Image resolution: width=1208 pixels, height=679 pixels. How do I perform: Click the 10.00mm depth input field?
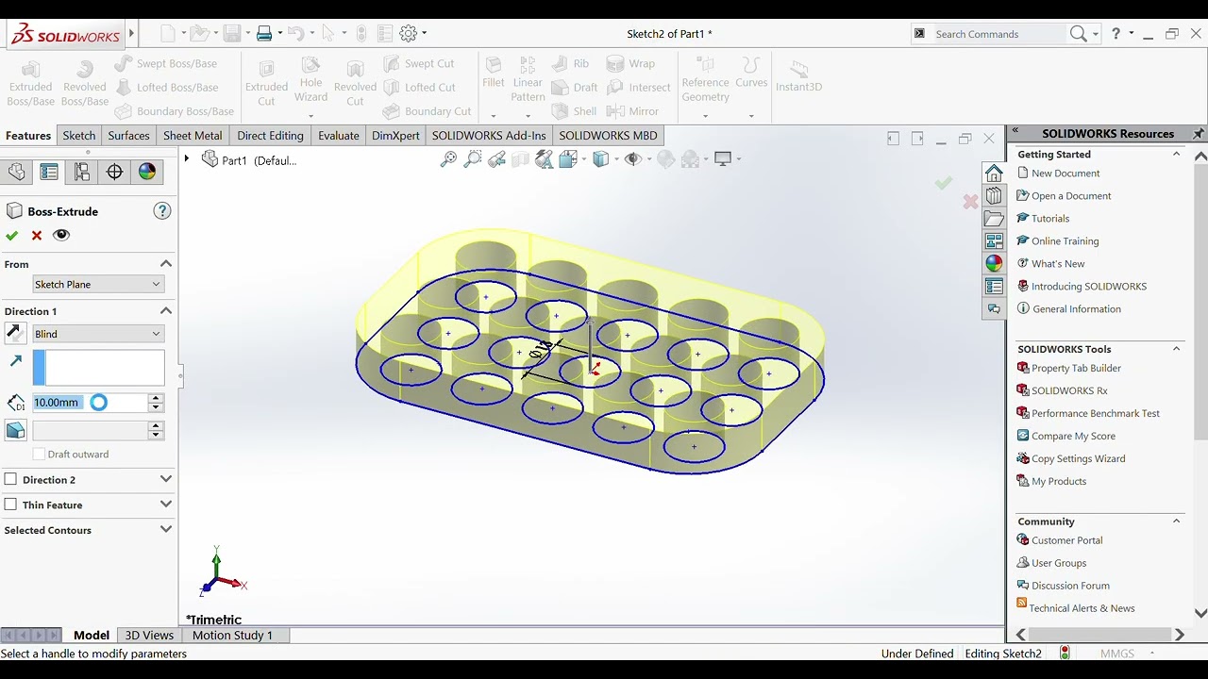pos(90,403)
